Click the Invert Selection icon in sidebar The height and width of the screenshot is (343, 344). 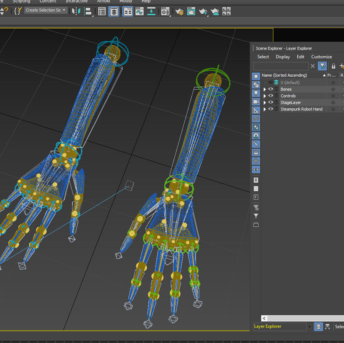pyautogui.click(x=256, y=197)
